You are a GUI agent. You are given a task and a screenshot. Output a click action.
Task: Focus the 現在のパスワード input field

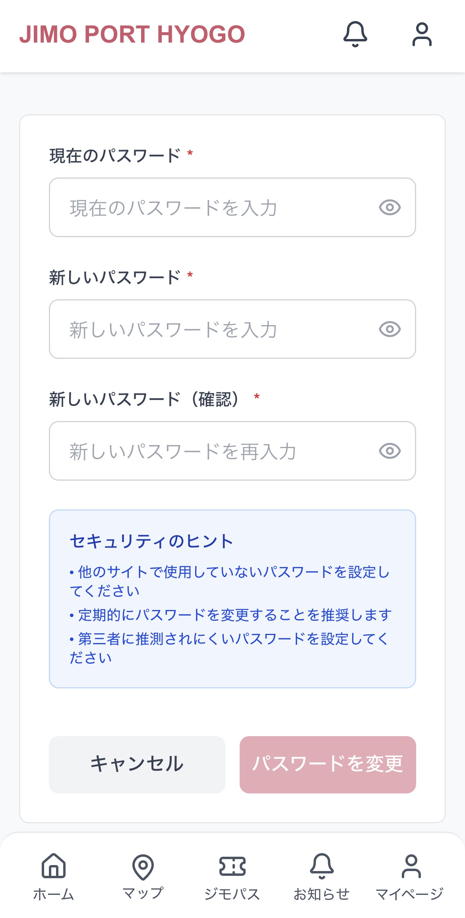[x=215, y=207]
